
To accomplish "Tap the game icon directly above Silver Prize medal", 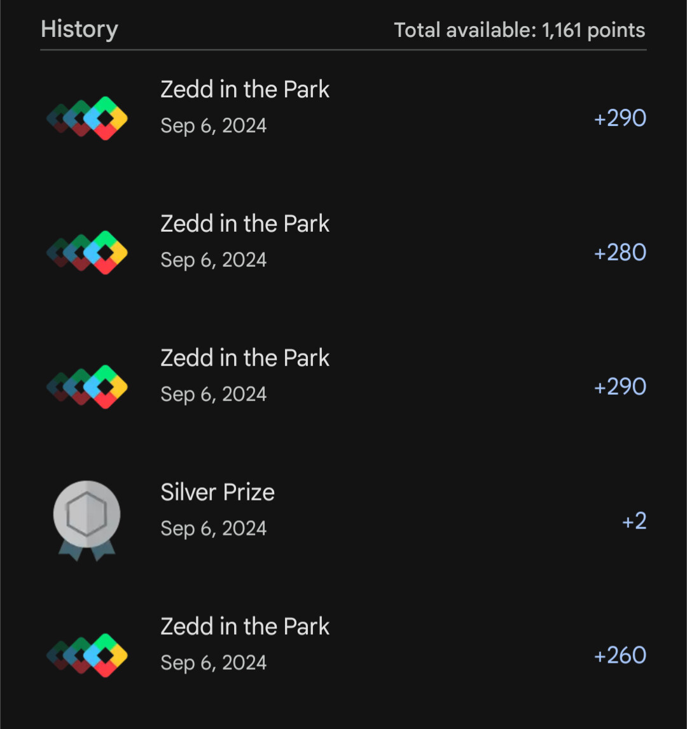I will pyautogui.click(x=87, y=386).
